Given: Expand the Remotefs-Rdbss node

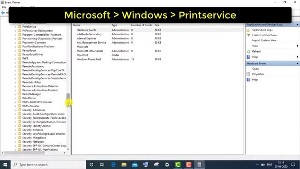Looking at the screenshot, I should coord(15,82).
